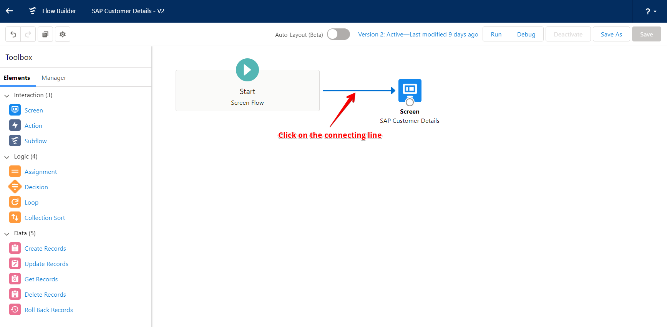Image resolution: width=667 pixels, height=327 pixels.
Task: Click the blue connector line on canvas
Action: tap(359, 91)
